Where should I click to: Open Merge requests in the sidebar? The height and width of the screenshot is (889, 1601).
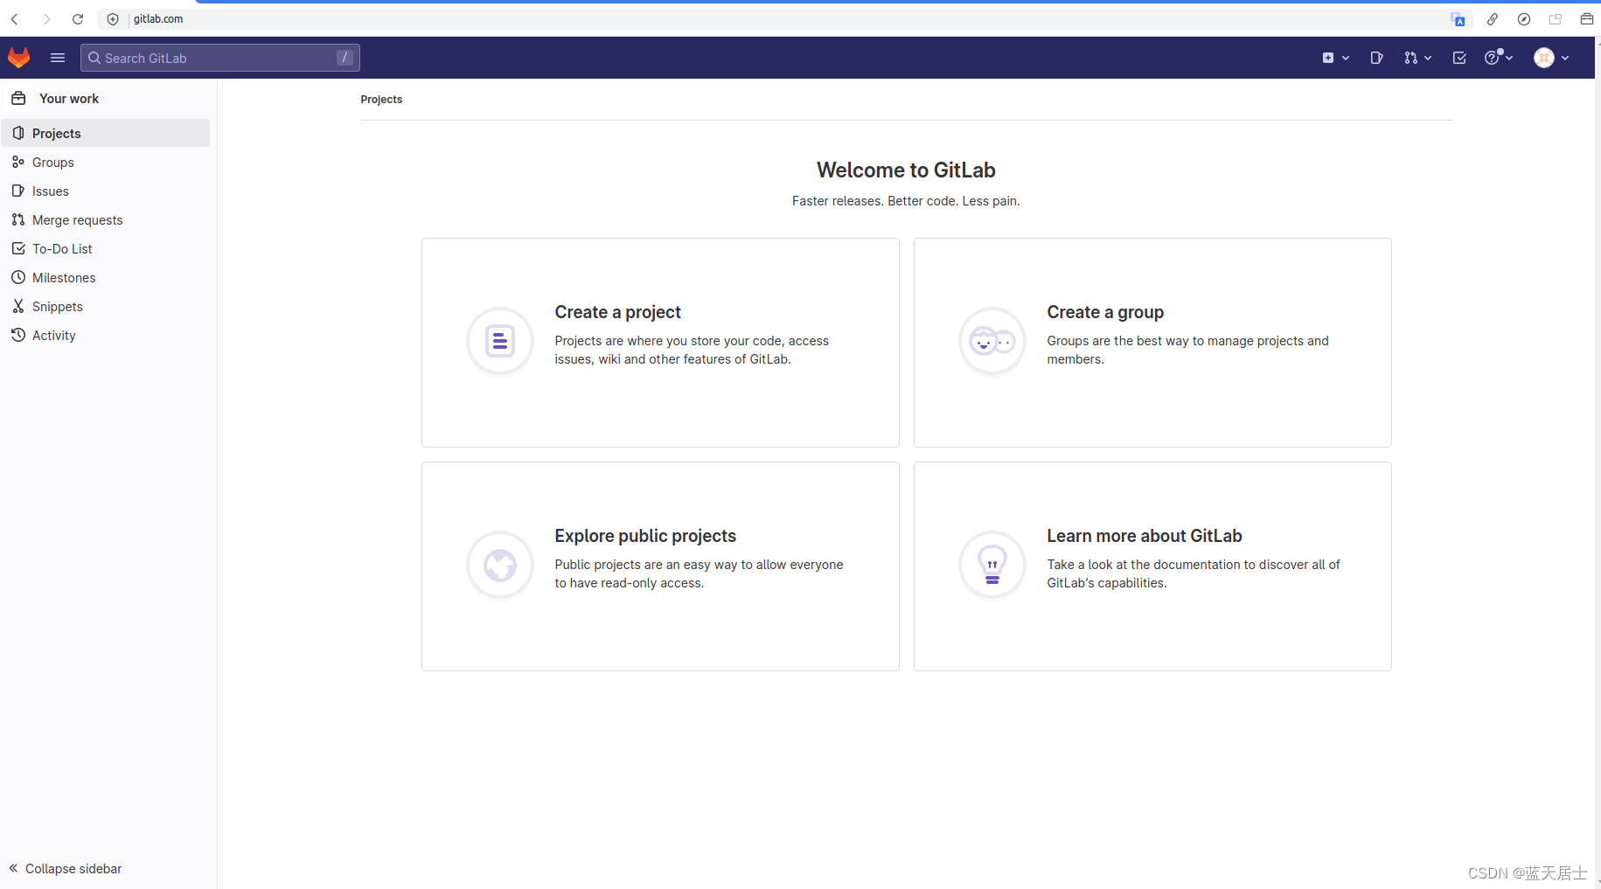tap(106, 219)
